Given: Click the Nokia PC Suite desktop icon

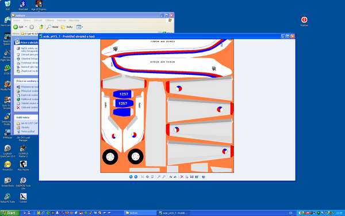Looking at the screenshot, I should (x=7, y=198).
